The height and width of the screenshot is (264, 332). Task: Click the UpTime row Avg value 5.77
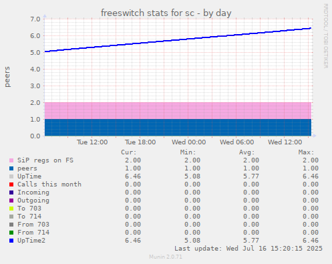tap(251, 176)
